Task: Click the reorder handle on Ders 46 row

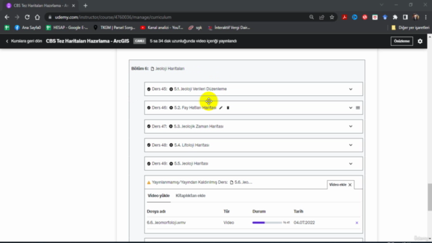Action: point(358,108)
